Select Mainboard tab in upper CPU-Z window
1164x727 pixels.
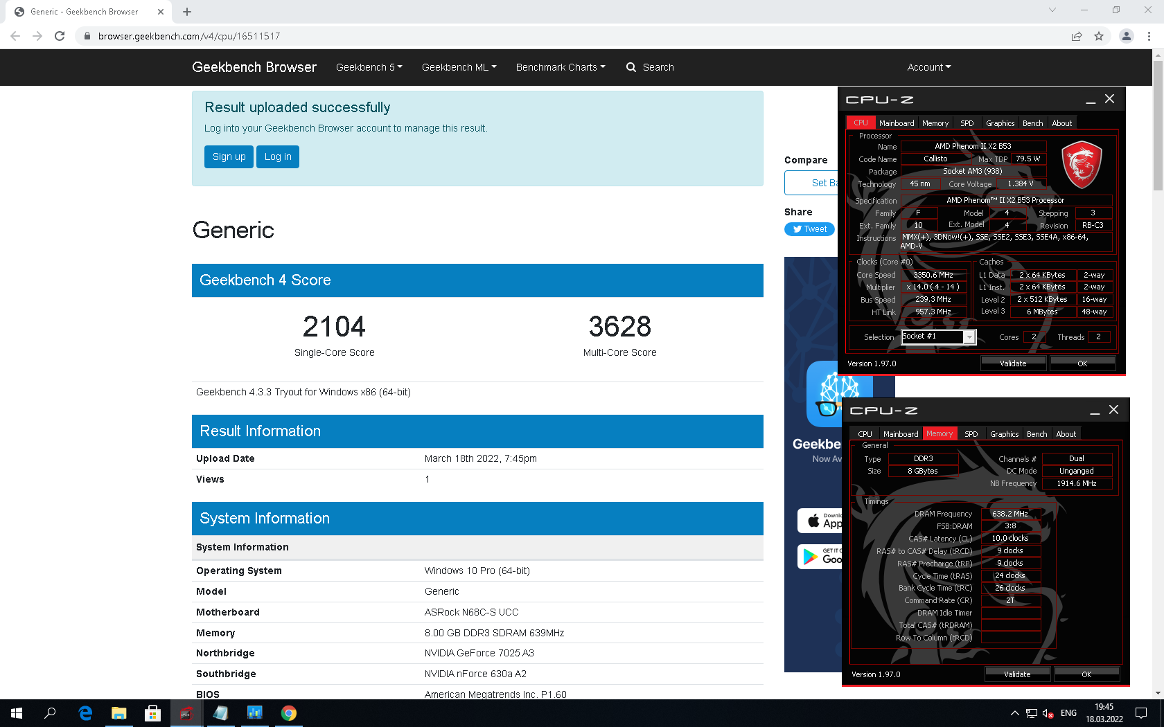pos(897,123)
